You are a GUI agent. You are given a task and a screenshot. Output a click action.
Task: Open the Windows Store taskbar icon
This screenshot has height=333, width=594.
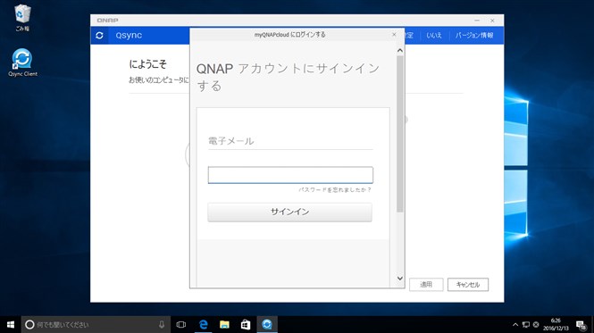click(246, 324)
